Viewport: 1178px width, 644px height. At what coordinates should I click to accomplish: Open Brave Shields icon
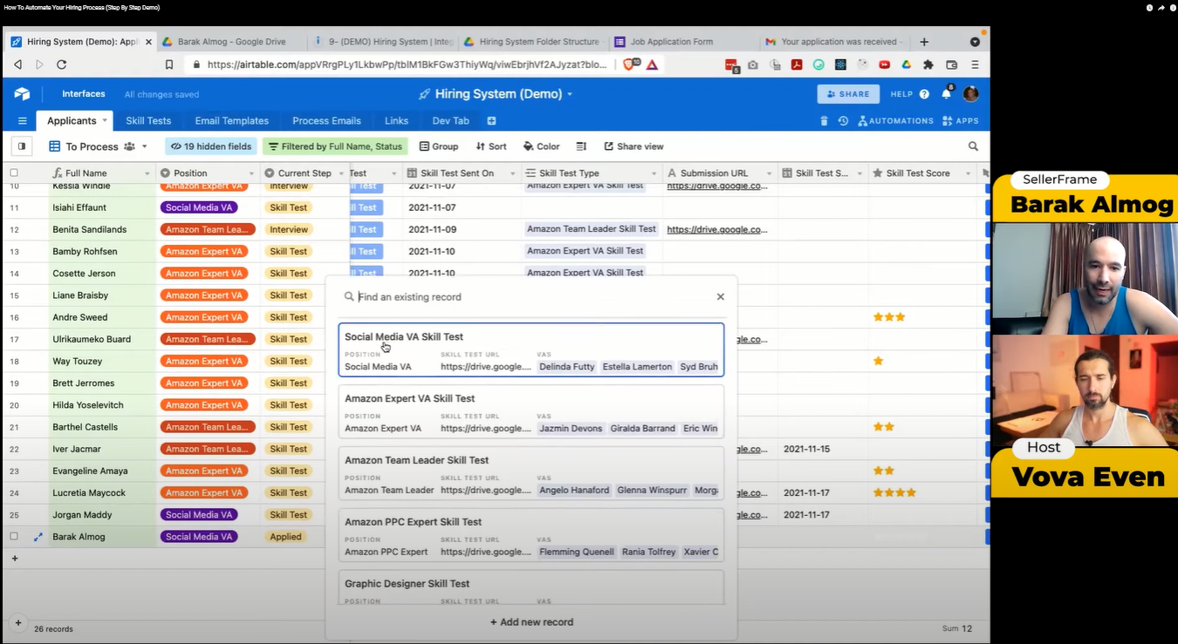(x=630, y=64)
